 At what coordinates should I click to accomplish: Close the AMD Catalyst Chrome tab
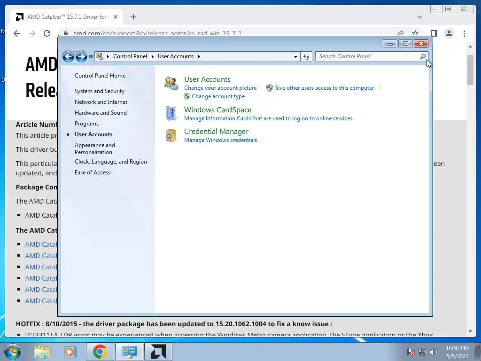[x=116, y=17]
